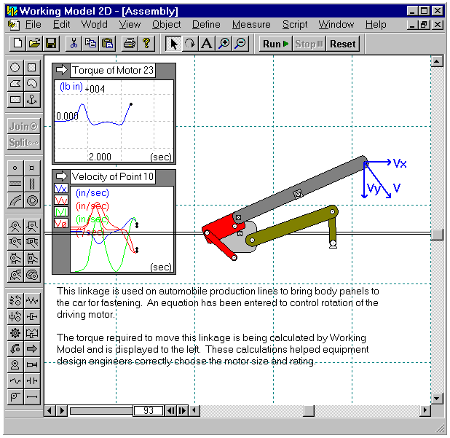
Task: Select the actuator tool
Action: [x=32, y=365]
